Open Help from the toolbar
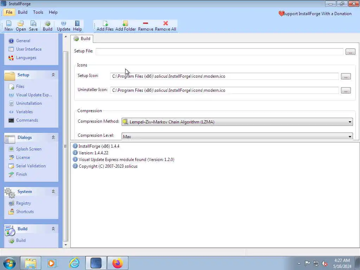This screenshot has height=270, width=360. 77,26
